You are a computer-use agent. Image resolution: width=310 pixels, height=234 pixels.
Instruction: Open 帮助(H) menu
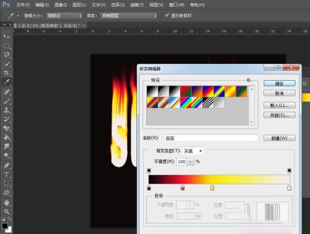197,5
